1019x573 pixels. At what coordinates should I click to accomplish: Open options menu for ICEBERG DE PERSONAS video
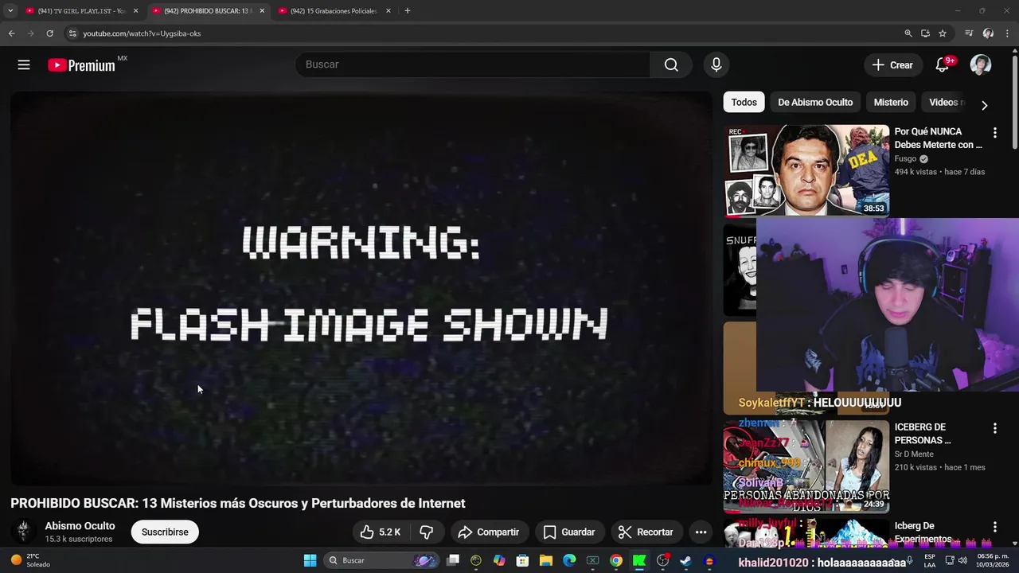[994, 428]
